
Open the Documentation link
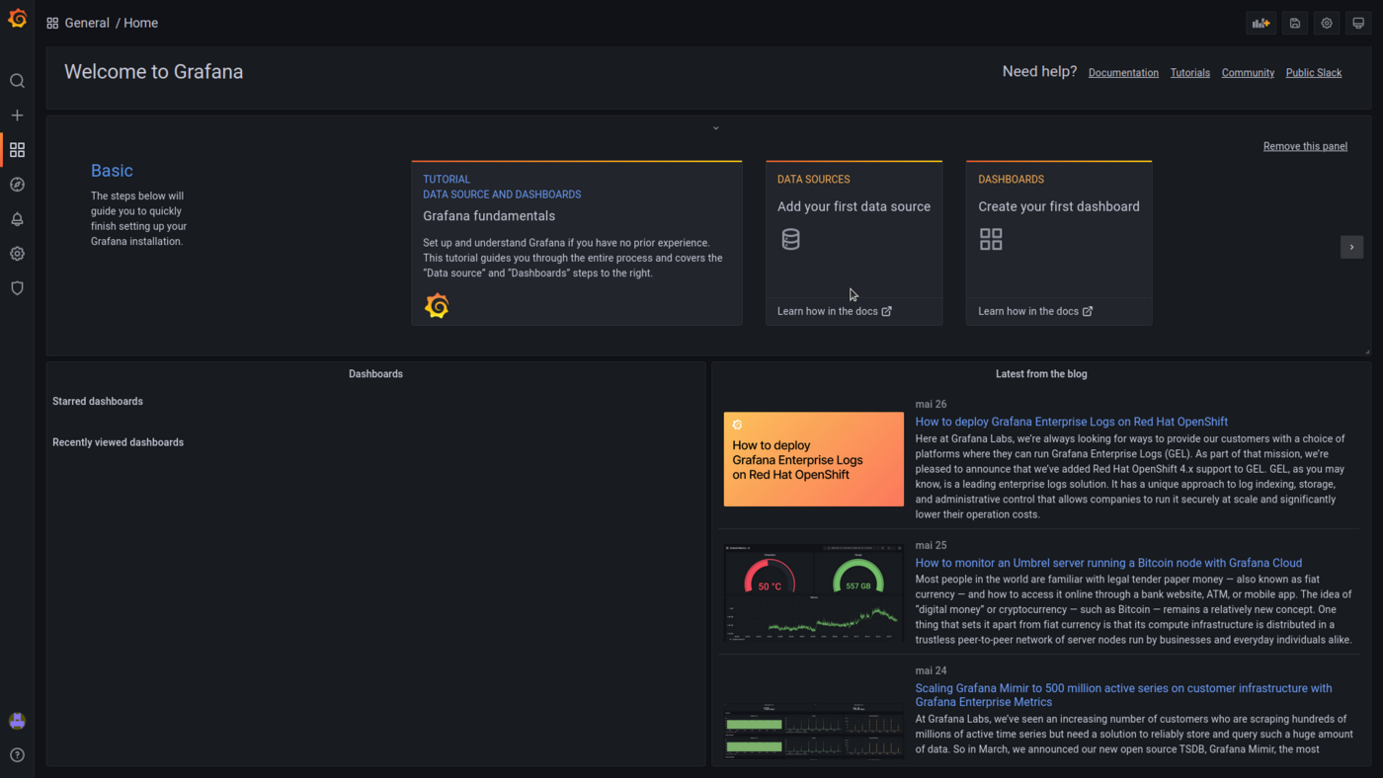1123,72
